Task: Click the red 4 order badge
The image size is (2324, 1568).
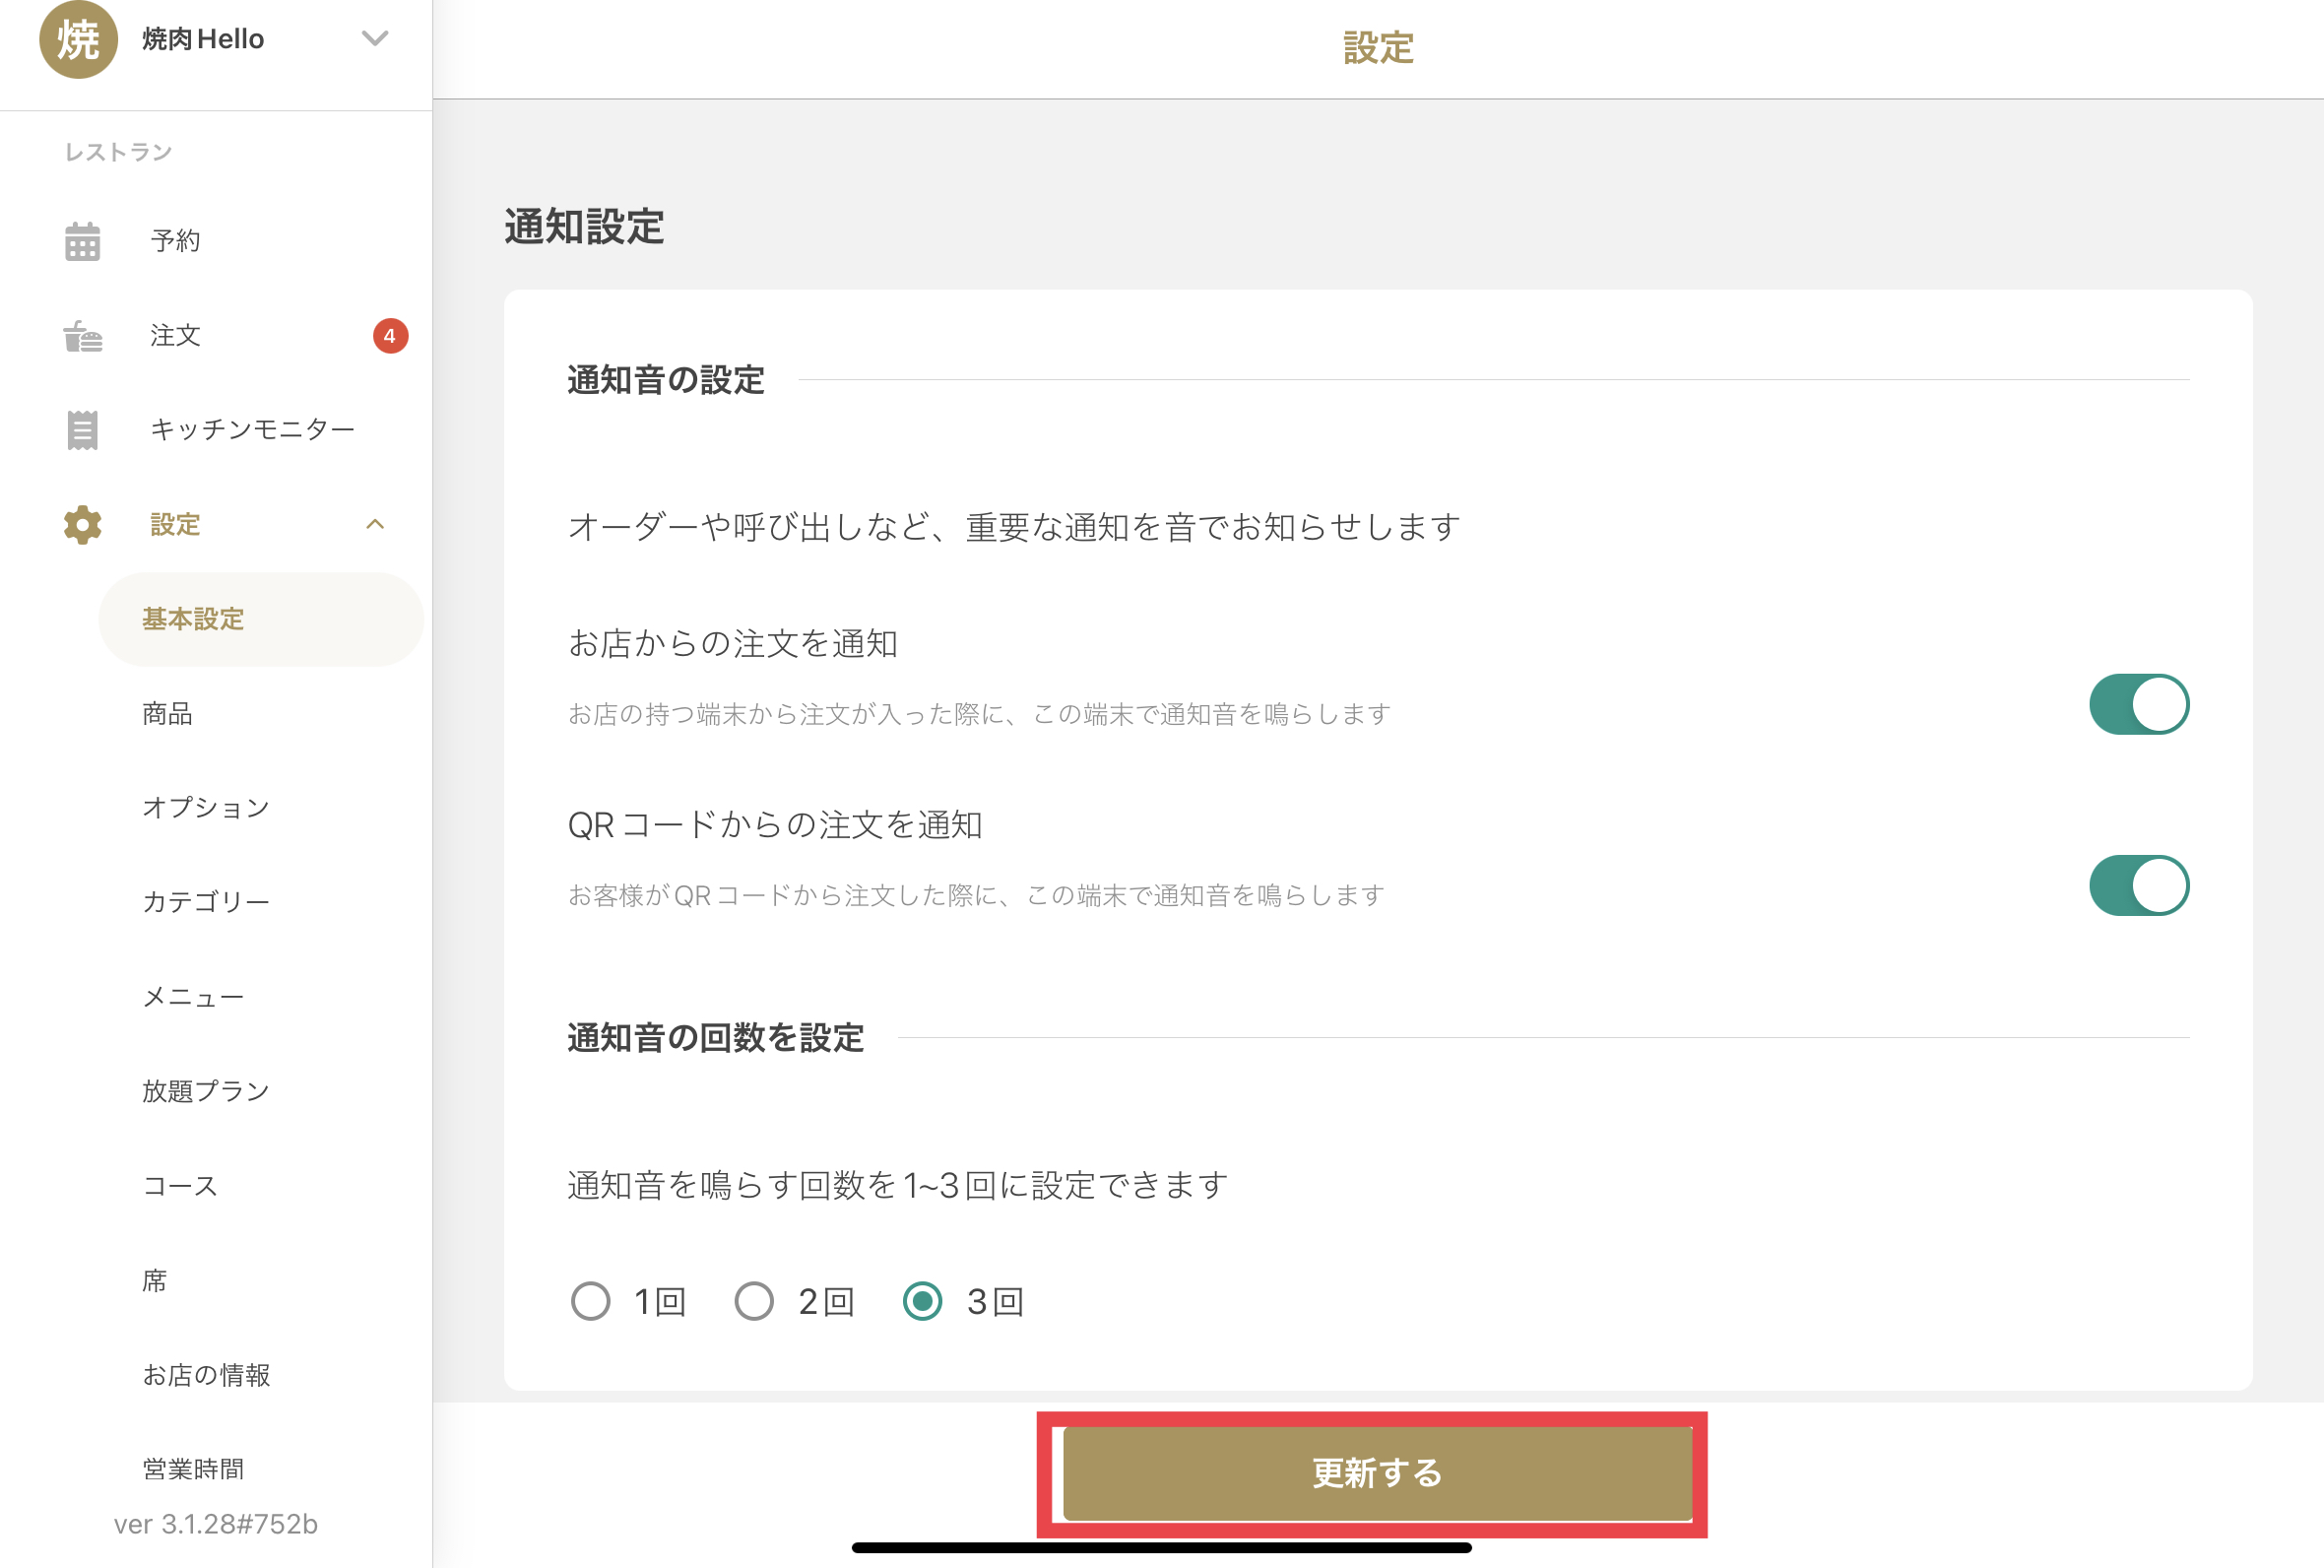Action: click(x=390, y=336)
